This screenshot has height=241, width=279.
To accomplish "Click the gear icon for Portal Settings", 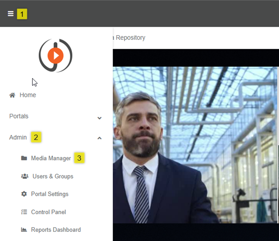I will coord(24,194).
